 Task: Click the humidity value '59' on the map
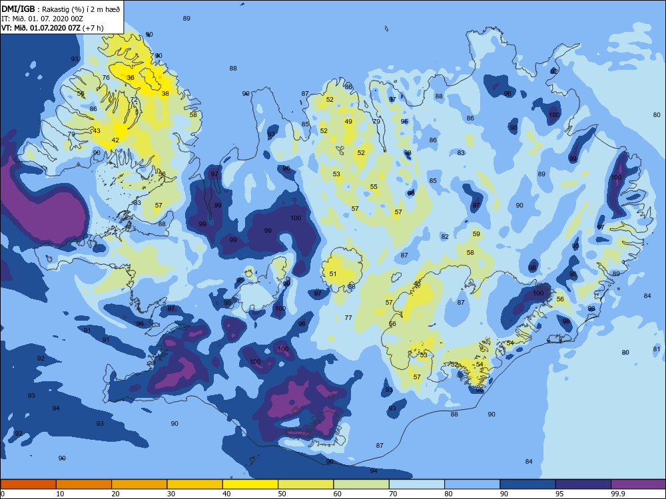click(476, 234)
